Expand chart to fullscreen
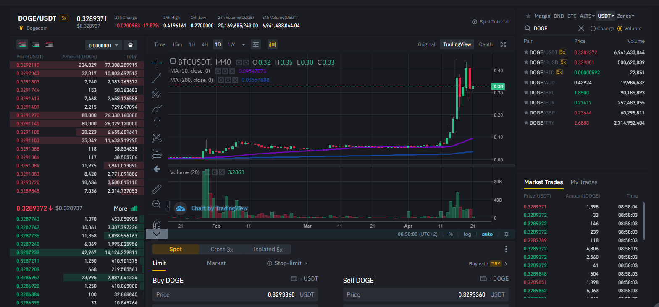 point(503,44)
